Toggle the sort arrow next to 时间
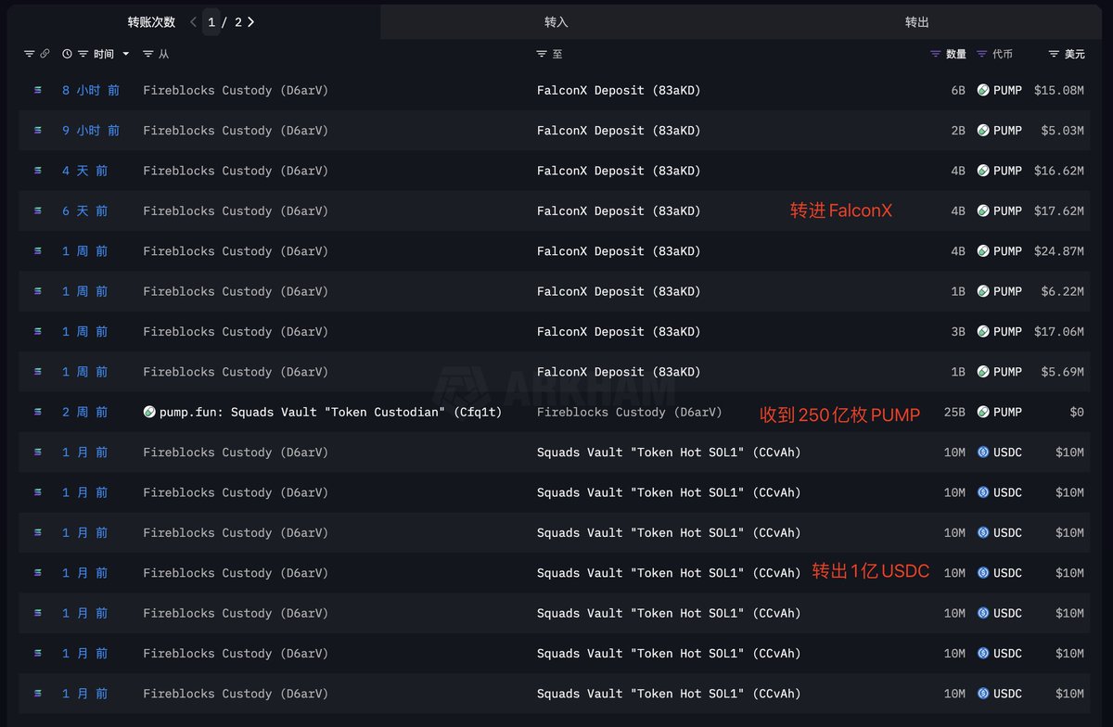This screenshot has height=727, width=1113. (126, 55)
